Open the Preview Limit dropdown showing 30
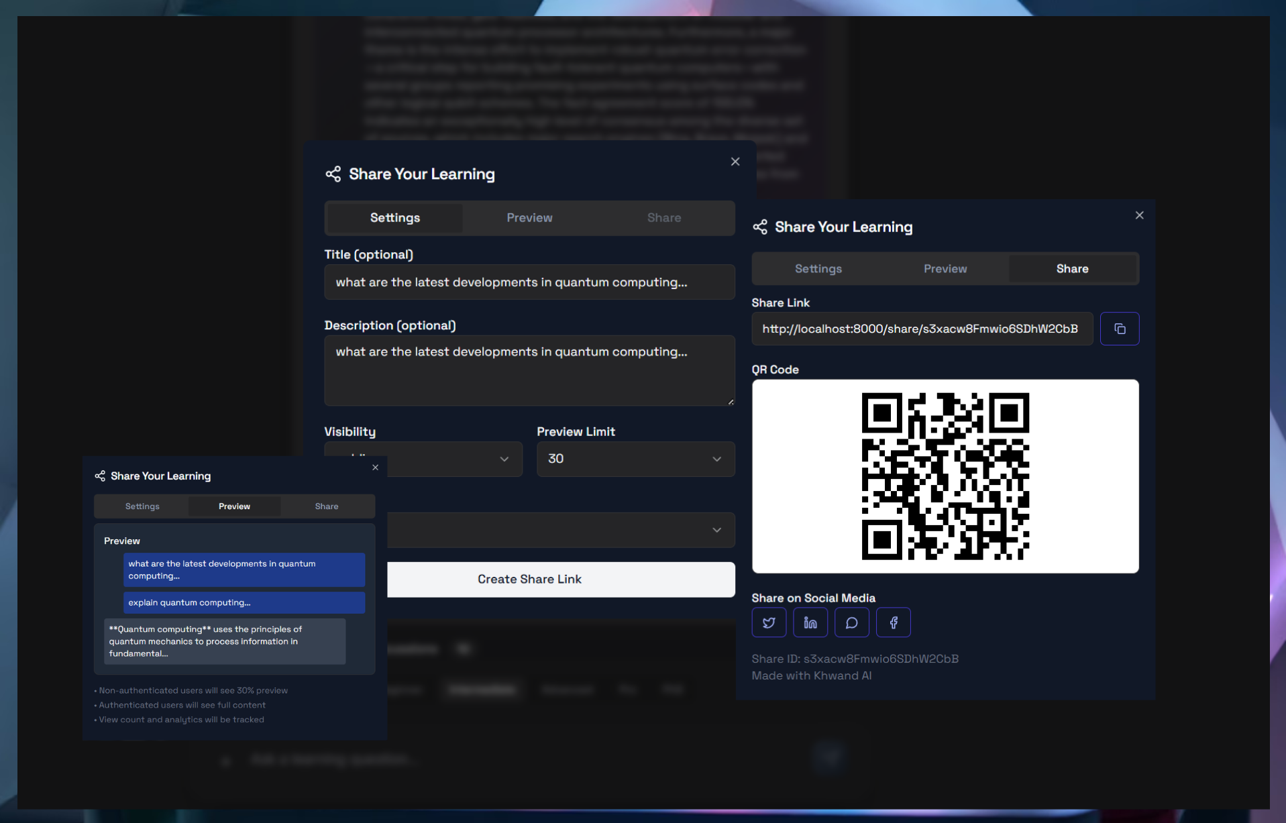Image resolution: width=1286 pixels, height=823 pixels. (635, 459)
